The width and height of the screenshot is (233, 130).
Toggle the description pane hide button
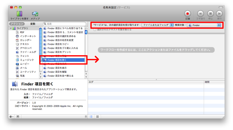pyautogui.click(x=18, y=117)
